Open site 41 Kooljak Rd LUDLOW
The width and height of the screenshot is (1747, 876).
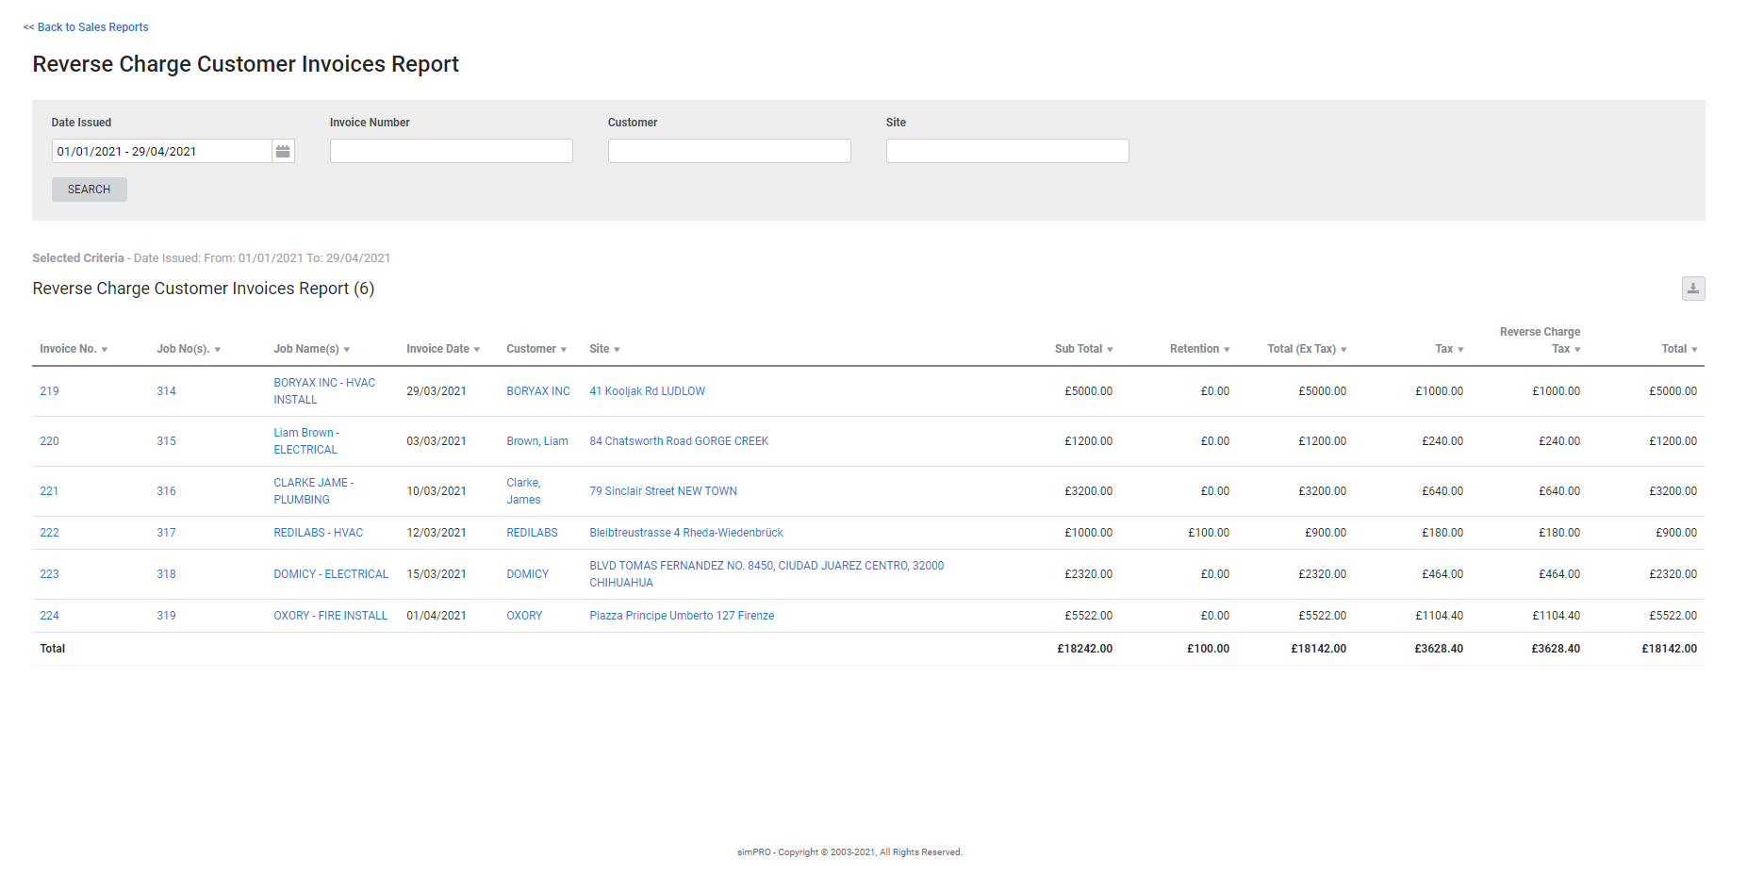click(648, 391)
